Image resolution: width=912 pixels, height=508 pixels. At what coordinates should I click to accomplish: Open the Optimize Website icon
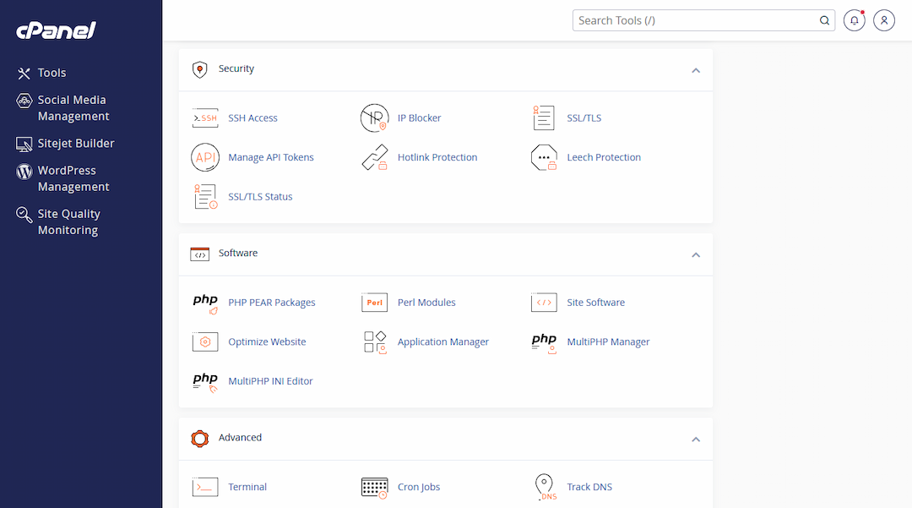[x=205, y=342]
